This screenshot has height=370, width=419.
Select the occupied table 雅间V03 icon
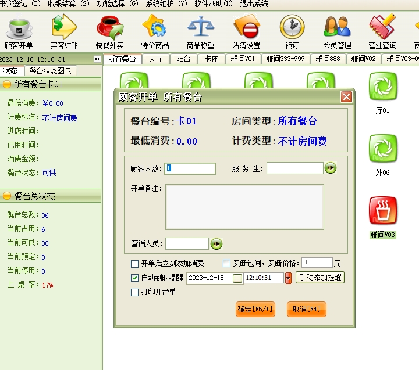click(383, 211)
